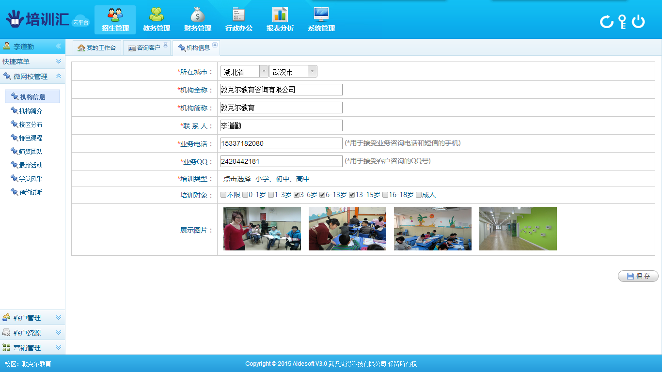Click the power logout icon
Screen dimensions: 662x372
coord(638,21)
